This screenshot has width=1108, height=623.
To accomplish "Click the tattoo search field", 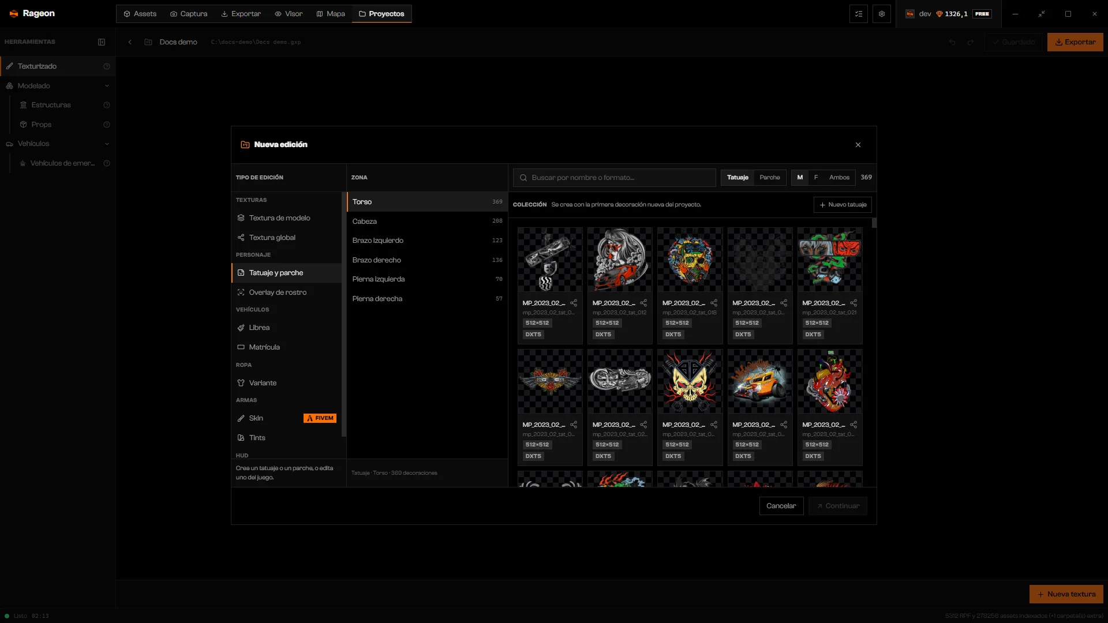I will pyautogui.click(x=615, y=178).
